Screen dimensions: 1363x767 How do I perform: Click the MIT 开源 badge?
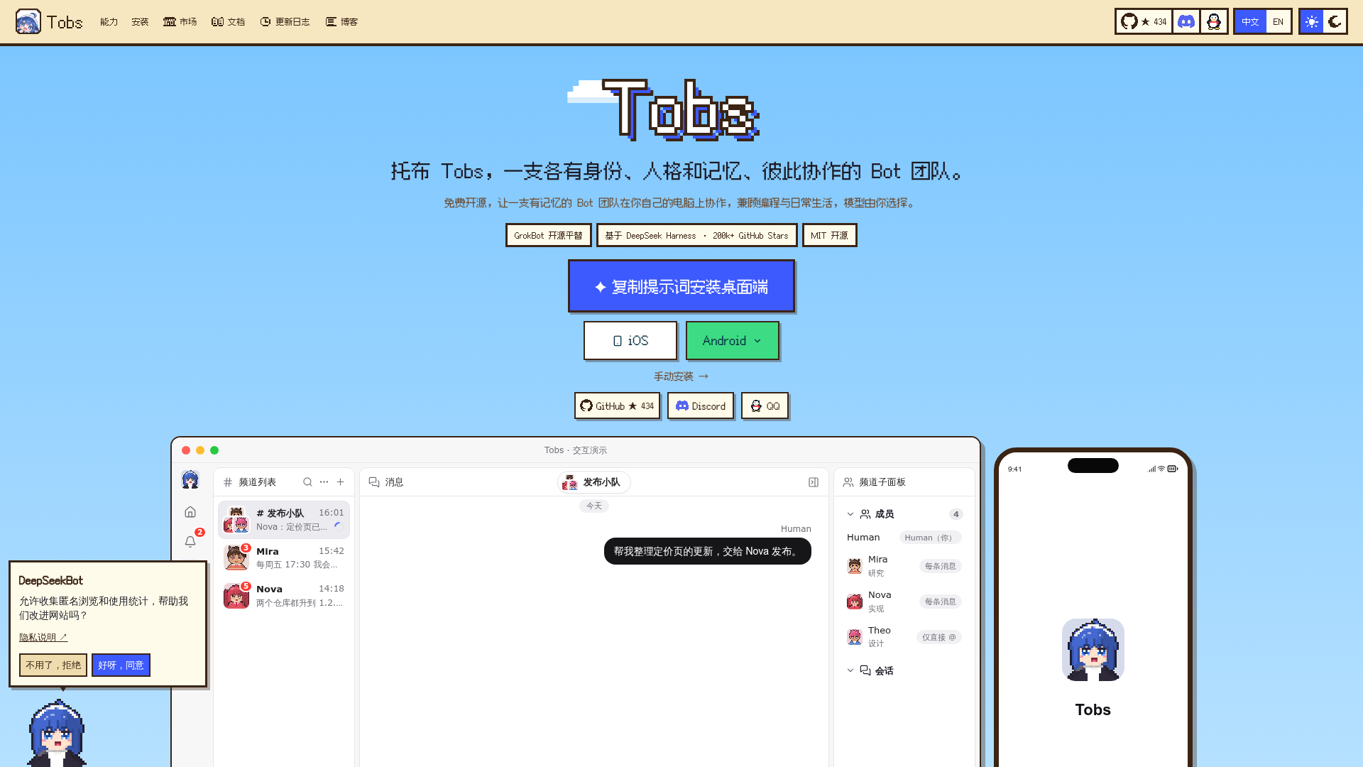pos(829,235)
